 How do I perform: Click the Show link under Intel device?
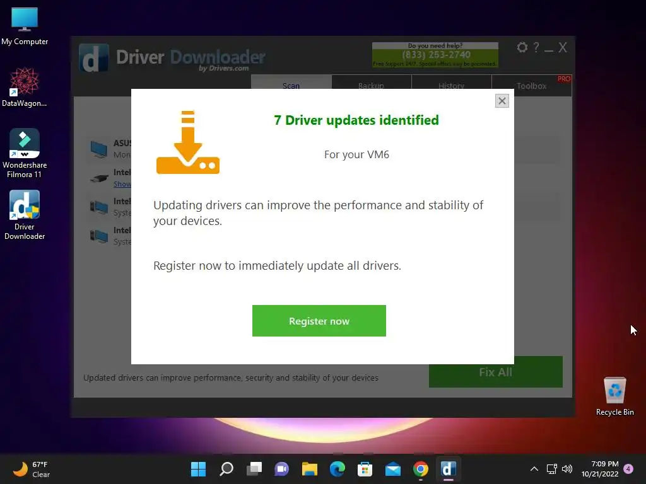coord(122,184)
